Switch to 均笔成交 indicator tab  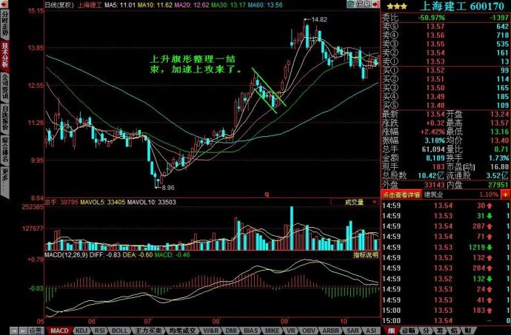click(x=182, y=331)
